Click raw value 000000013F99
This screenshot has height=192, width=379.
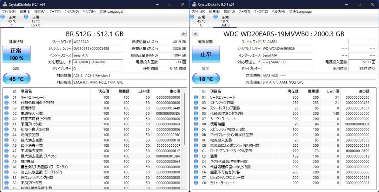pos(357,151)
